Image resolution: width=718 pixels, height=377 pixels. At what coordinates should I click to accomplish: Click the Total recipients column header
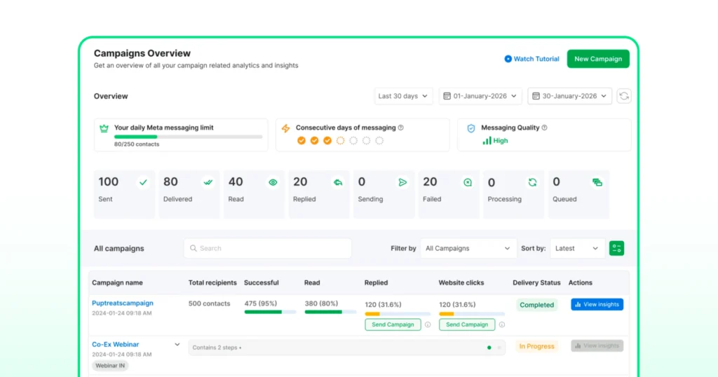pyautogui.click(x=212, y=283)
